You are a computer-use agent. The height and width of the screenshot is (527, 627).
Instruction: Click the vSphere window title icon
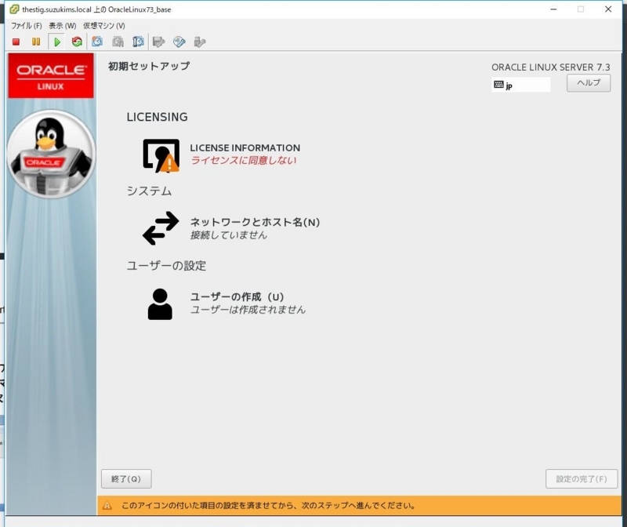pyautogui.click(x=14, y=9)
